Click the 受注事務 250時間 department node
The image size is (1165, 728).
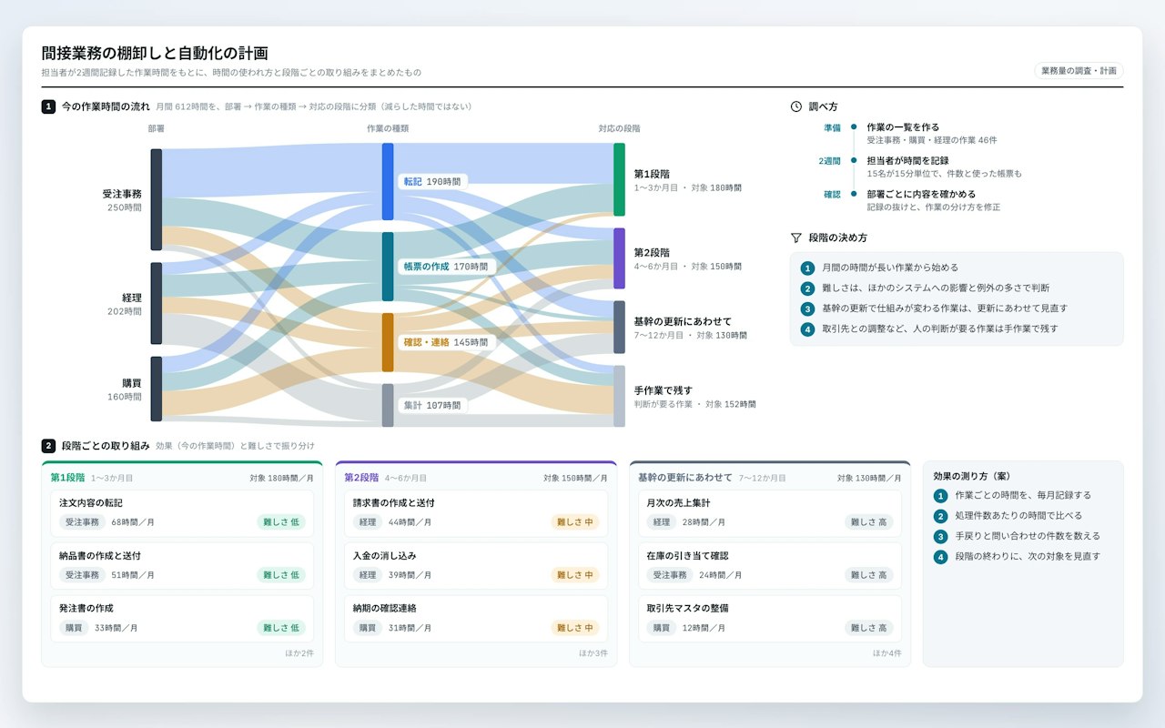(156, 199)
